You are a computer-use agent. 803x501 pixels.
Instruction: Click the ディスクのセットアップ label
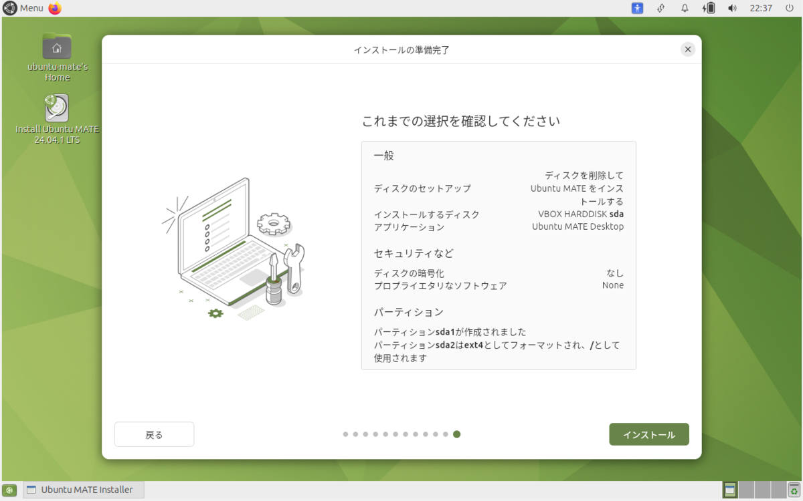tap(422, 188)
